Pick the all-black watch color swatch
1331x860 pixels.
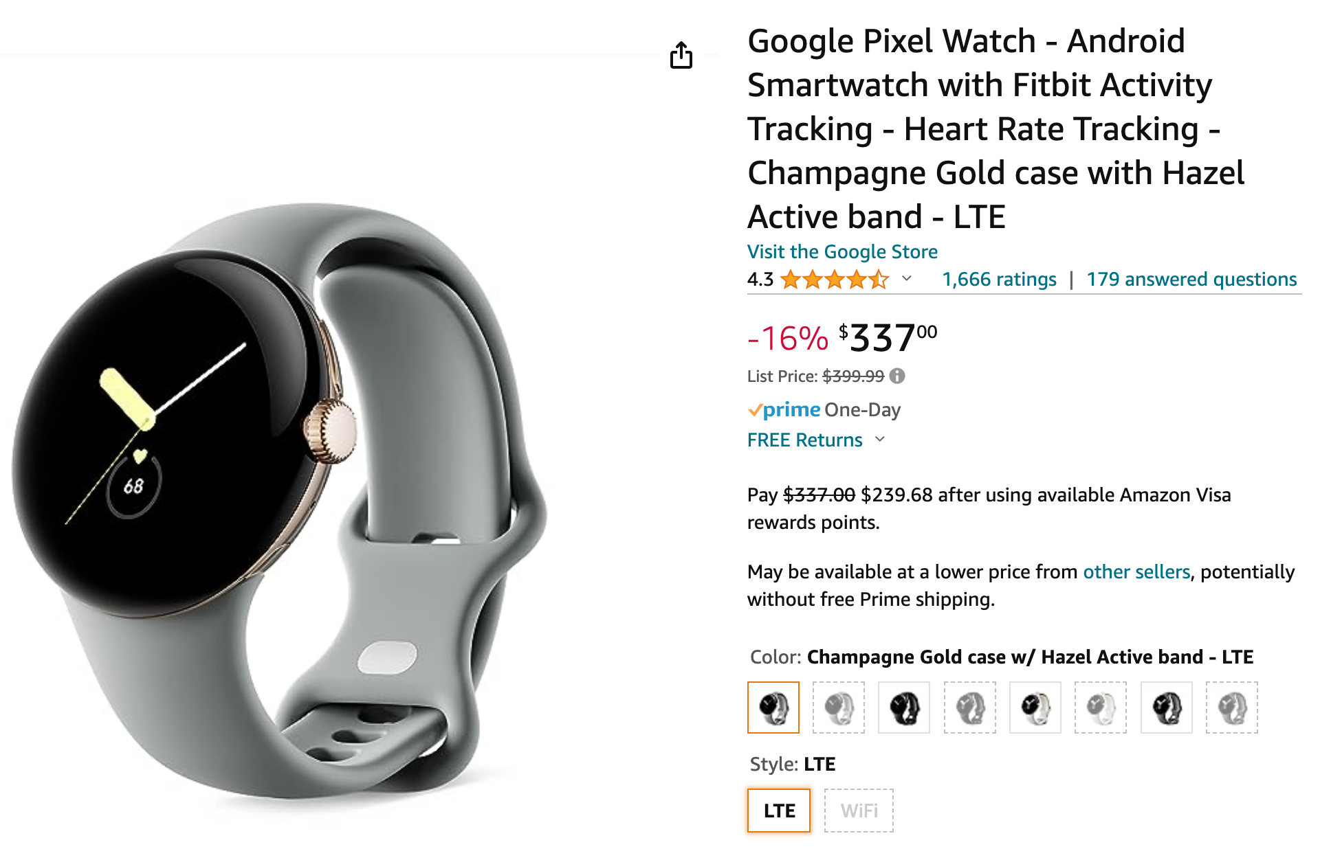[x=904, y=708]
